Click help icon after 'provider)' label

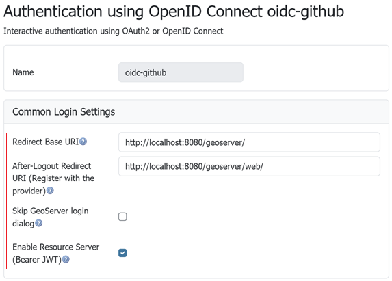click(x=50, y=191)
